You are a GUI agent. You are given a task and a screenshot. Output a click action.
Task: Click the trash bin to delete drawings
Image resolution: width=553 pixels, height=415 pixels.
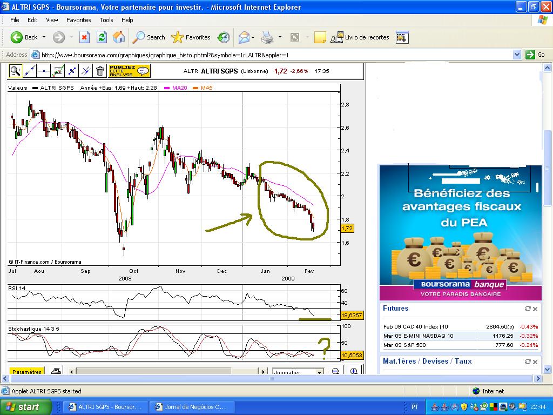coord(100,71)
